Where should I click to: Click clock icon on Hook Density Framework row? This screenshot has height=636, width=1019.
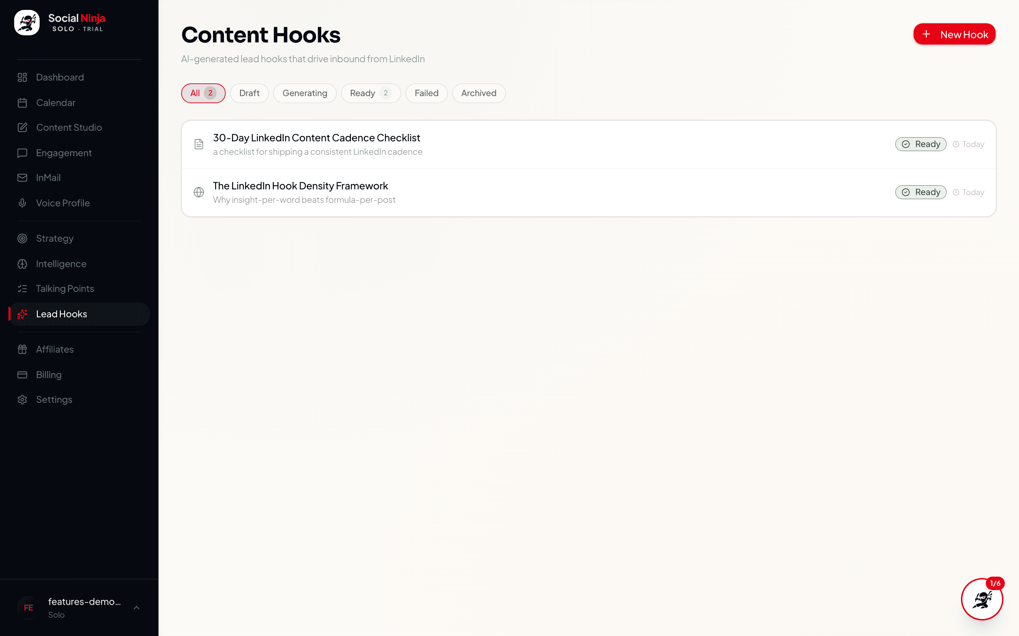pos(956,192)
